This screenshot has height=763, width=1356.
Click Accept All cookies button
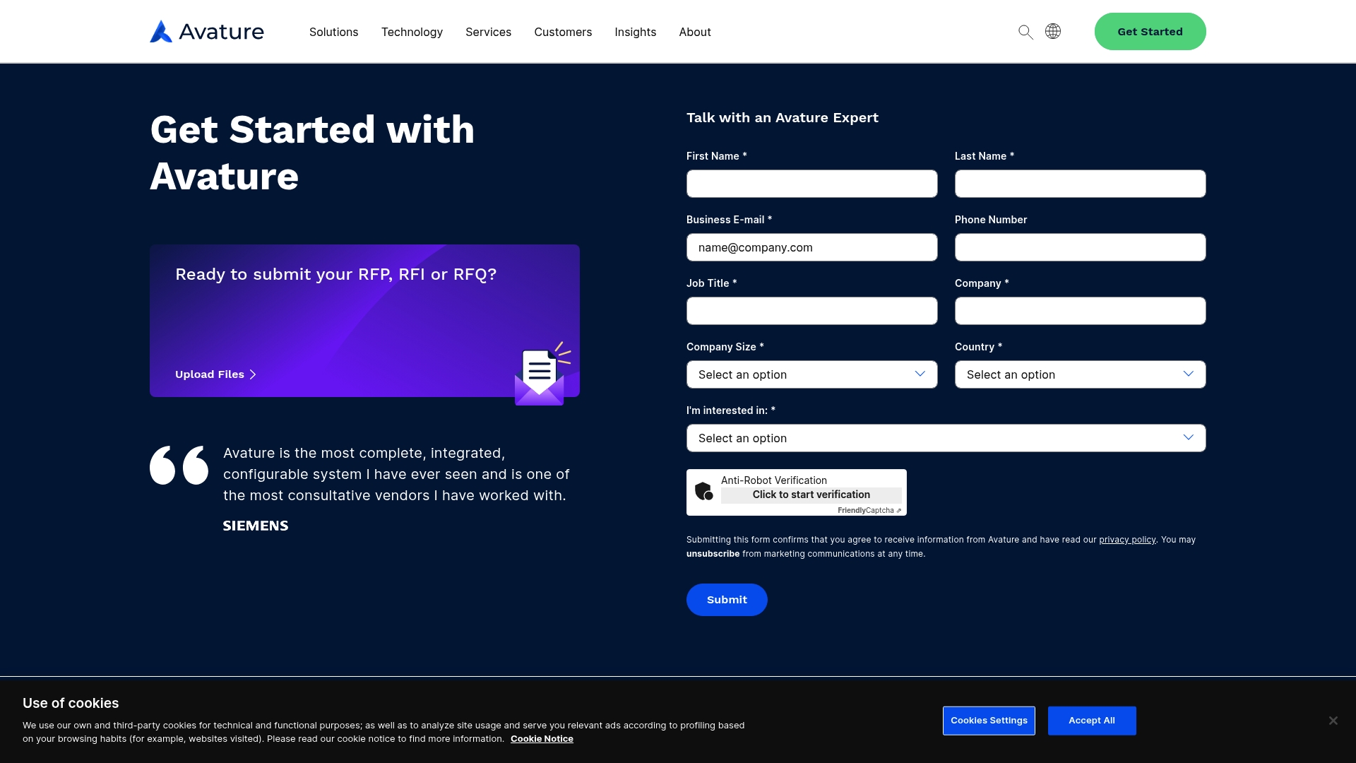[1091, 720]
